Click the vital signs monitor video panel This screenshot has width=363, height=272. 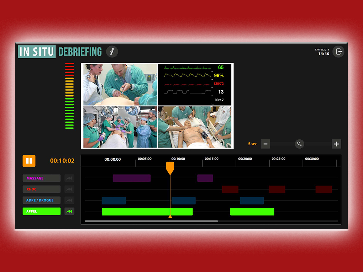(x=194, y=85)
